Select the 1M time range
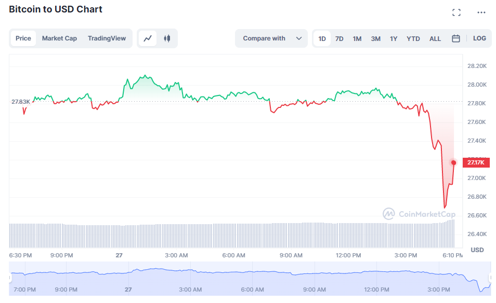Image resolution: width=496 pixels, height=303 pixels. coord(357,38)
